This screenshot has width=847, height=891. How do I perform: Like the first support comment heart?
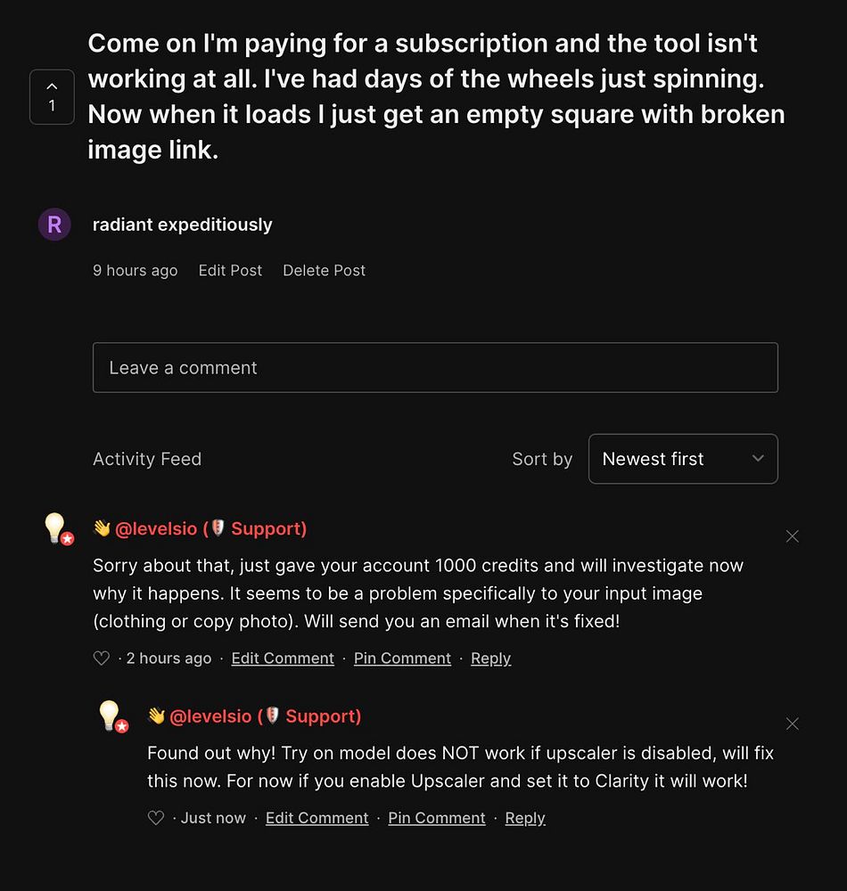102,658
